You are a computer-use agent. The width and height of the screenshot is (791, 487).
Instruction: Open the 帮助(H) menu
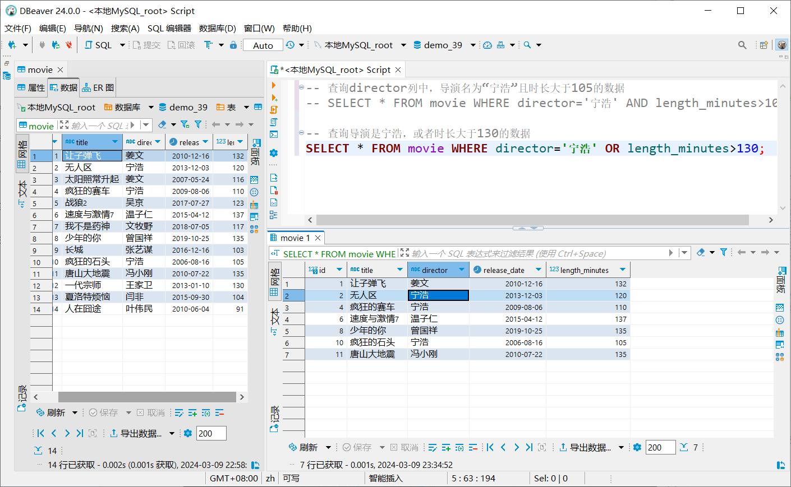[x=297, y=28]
